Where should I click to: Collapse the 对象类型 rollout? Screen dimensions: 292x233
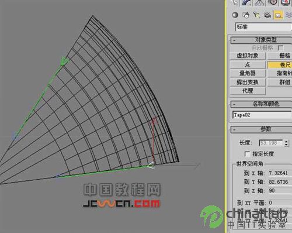pyautogui.click(x=261, y=40)
